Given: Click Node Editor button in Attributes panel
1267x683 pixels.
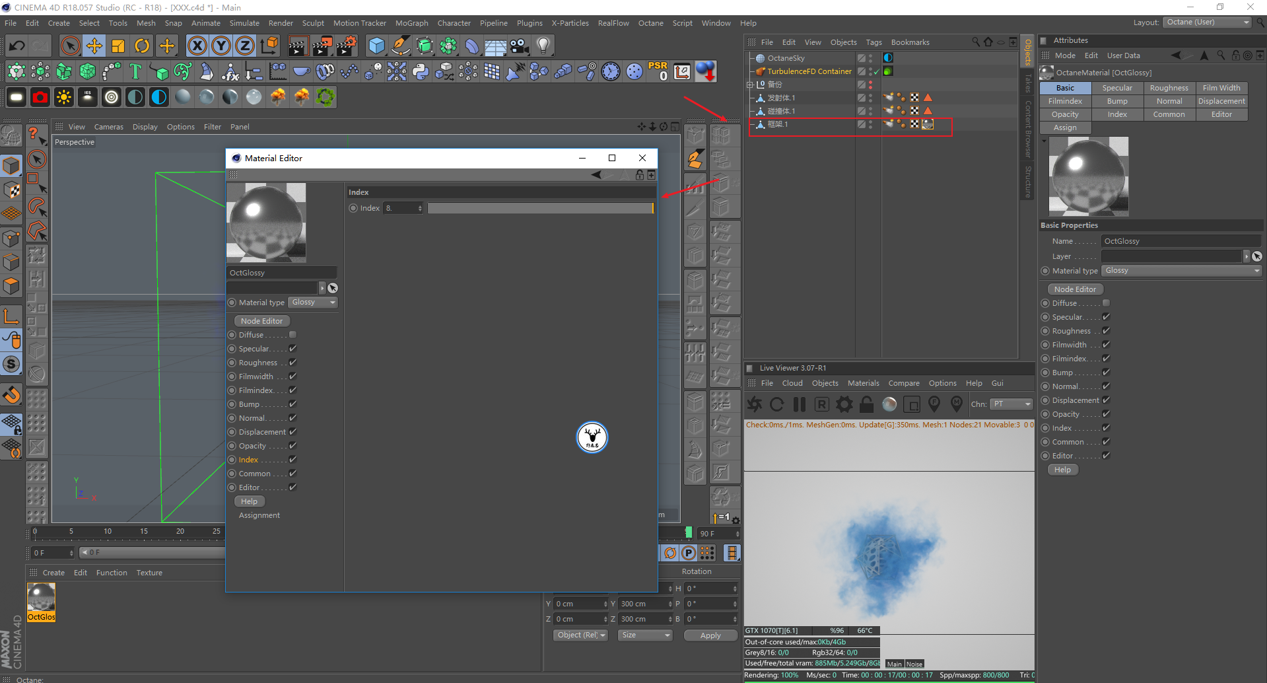Looking at the screenshot, I should coord(1075,289).
